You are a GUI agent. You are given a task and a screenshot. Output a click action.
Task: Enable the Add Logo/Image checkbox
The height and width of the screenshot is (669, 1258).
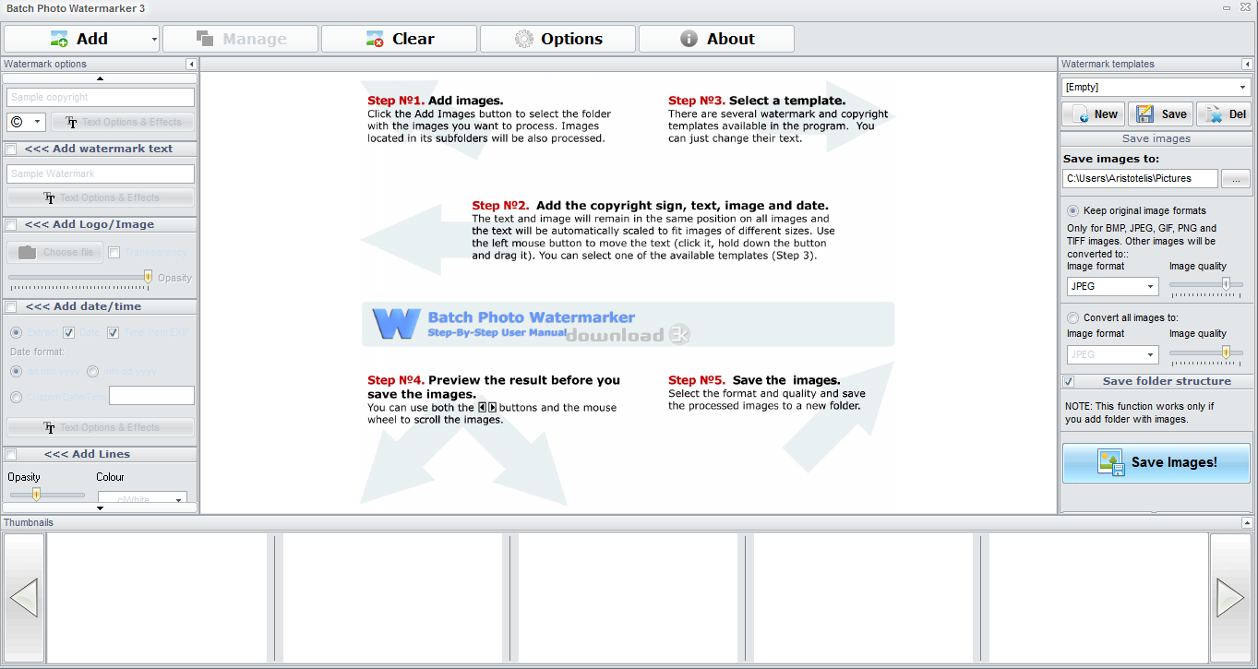pyautogui.click(x=11, y=224)
